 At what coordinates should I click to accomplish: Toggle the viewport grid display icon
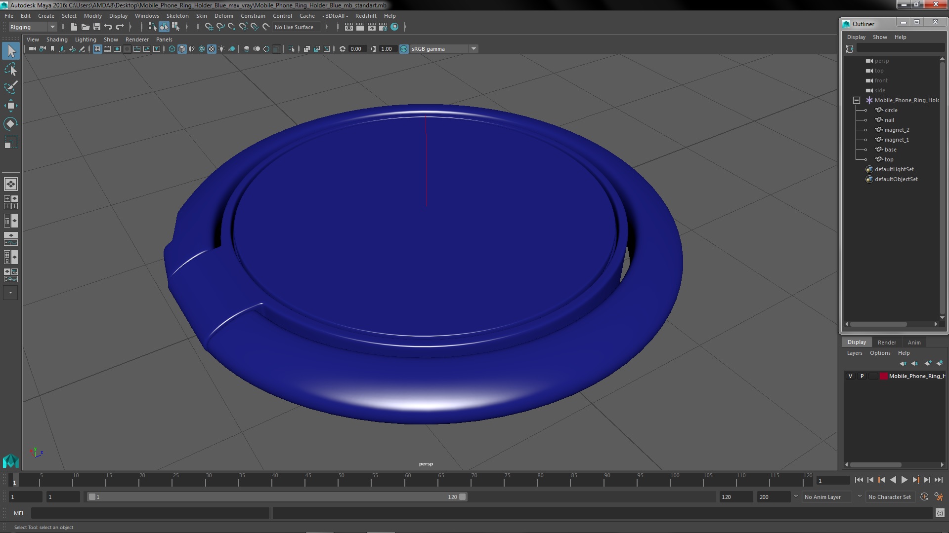point(97,49)
